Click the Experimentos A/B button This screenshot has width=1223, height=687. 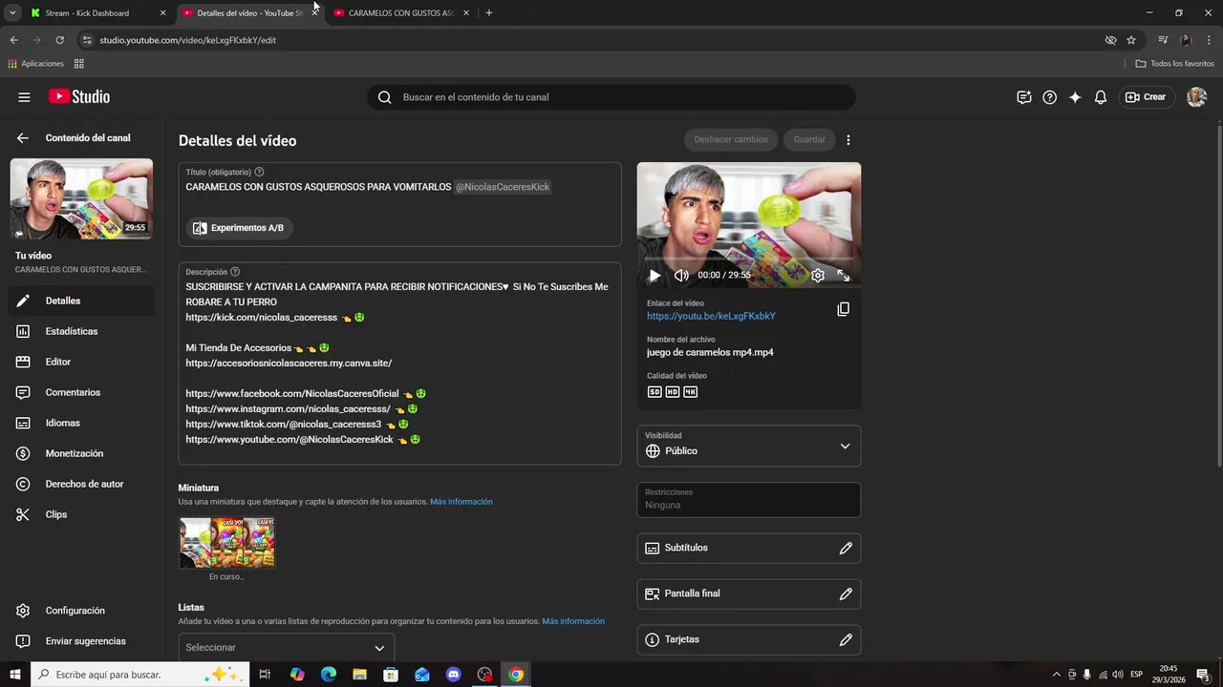tap(239, 228)
